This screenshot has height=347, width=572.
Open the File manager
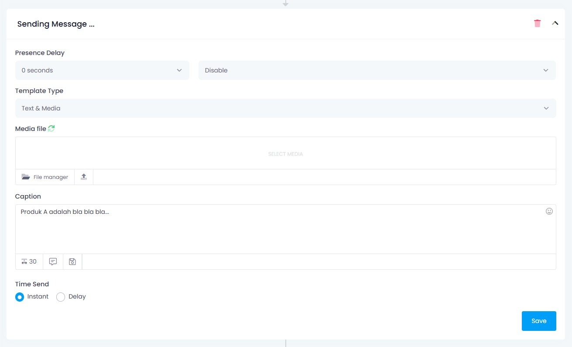[45, 177]
